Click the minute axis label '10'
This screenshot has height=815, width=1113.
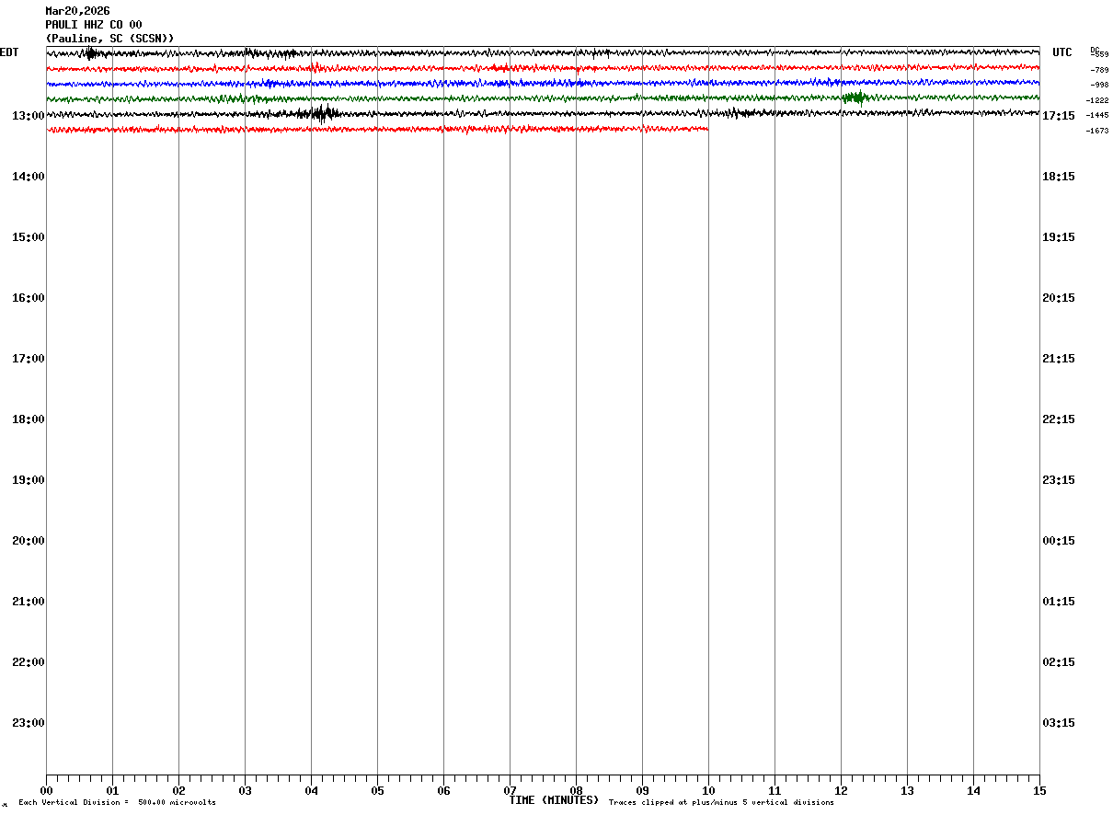tap(708, 791)
